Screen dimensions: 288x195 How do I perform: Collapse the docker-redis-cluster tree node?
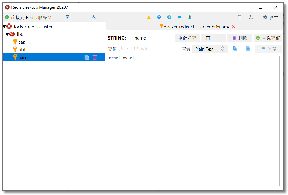click(4, 27)
